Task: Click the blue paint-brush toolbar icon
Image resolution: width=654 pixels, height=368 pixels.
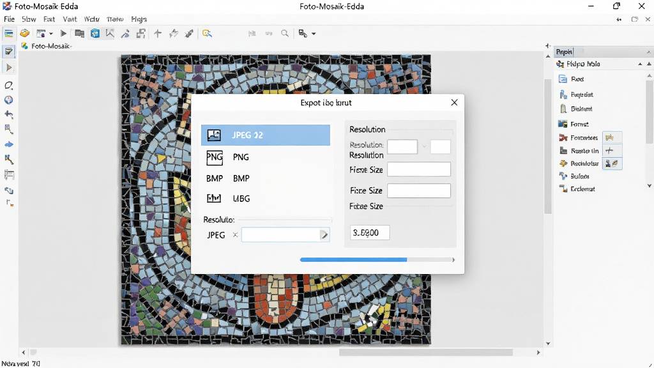Action: [125, 33]
